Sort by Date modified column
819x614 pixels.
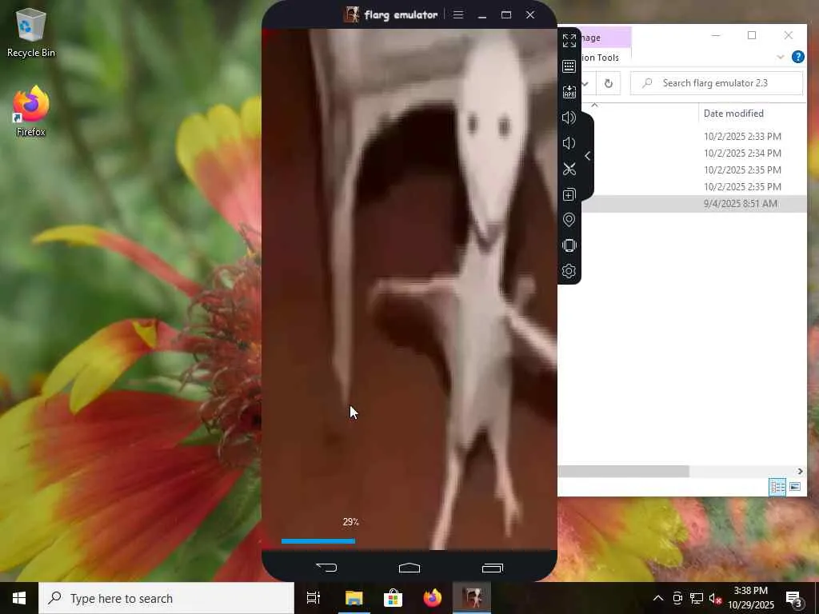tap(733, 114)
